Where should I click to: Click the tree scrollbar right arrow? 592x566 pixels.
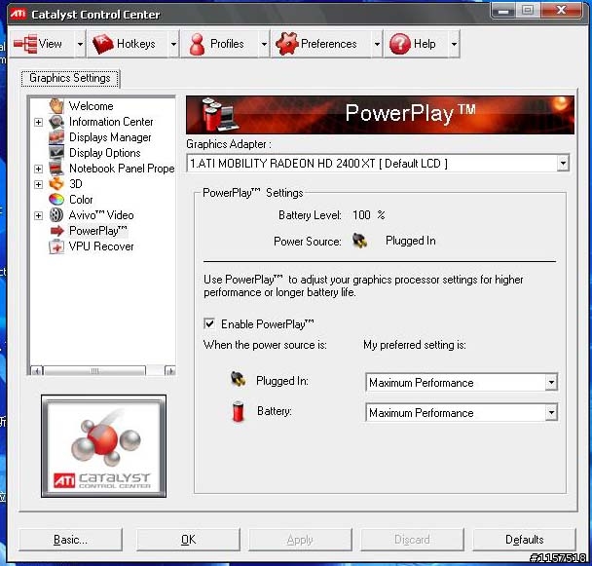169,370
